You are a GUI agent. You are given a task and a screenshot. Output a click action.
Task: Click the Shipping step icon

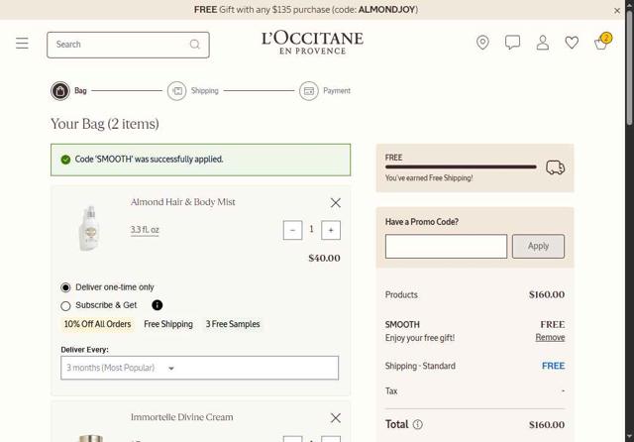(176, 91)
